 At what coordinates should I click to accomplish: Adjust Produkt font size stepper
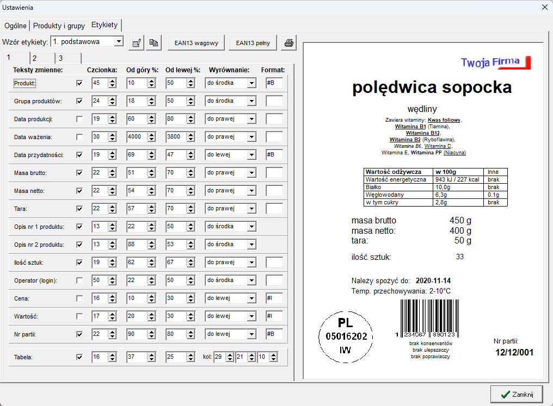(x=113, y=83)
